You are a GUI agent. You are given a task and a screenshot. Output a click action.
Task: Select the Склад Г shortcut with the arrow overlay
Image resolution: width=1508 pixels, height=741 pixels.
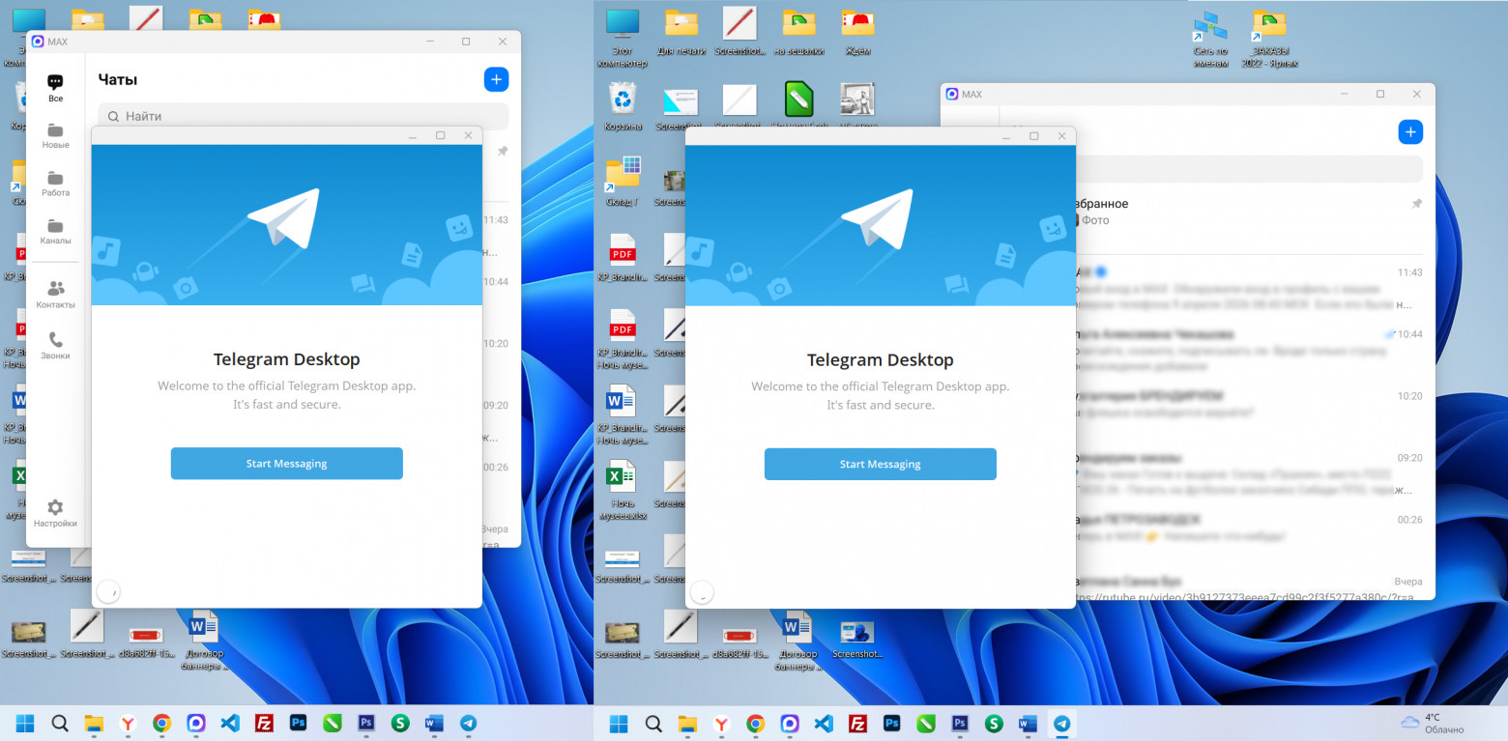click(x=623, y=182)
